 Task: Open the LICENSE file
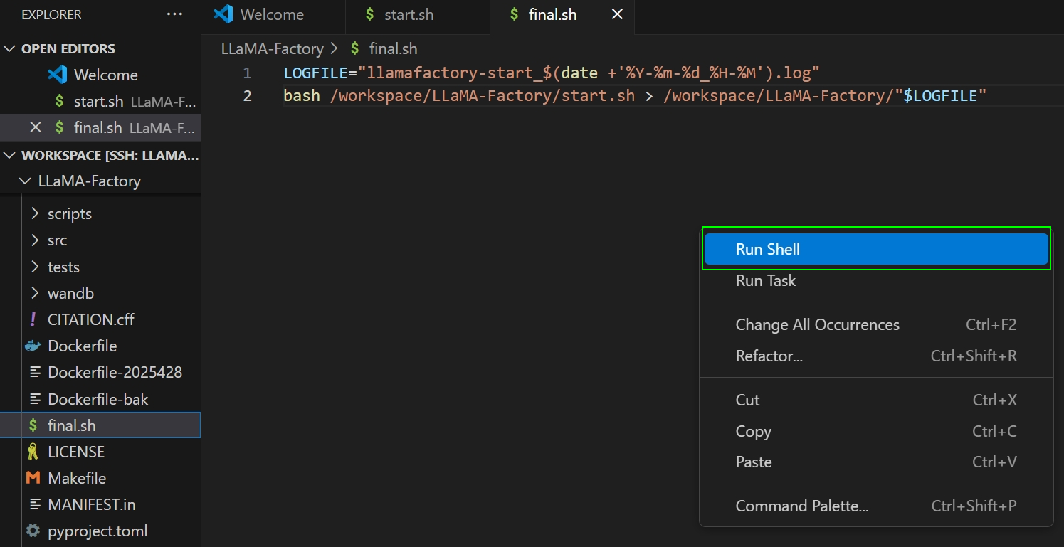[75, 452]
